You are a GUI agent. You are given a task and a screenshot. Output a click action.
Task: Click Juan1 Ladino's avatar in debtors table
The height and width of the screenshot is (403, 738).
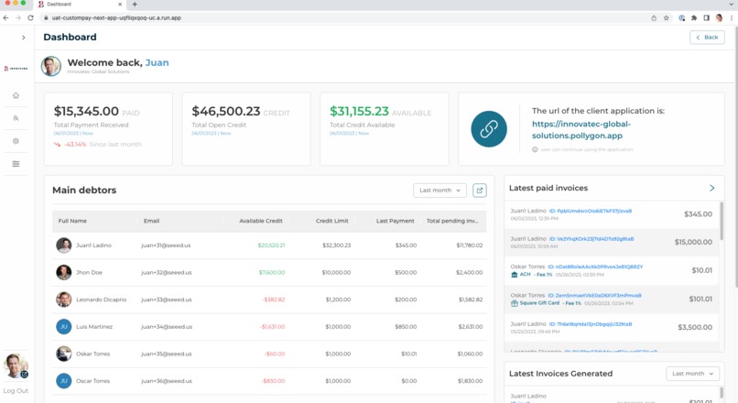[63, 245]
